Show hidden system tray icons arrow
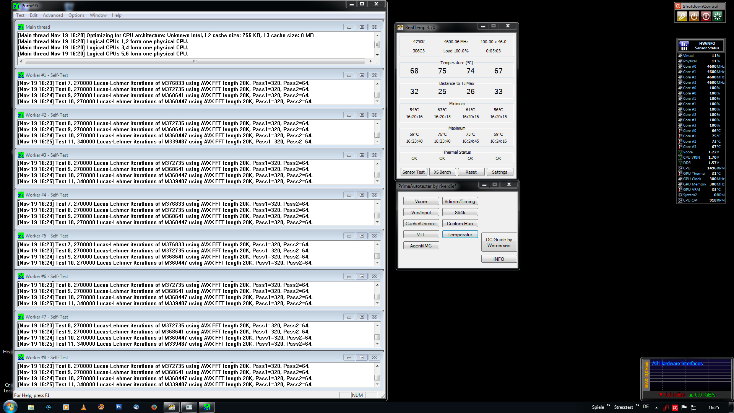 [x=656, y=408]
